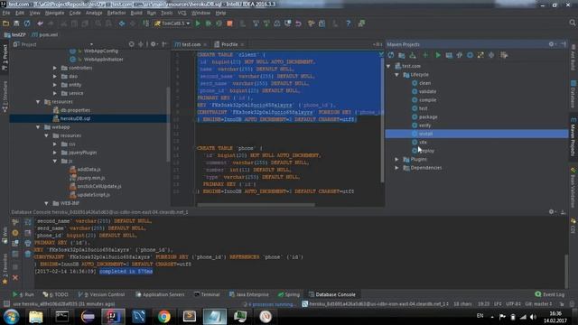Open File Explorer from the taskbar
578x325 pixels.
36,317
